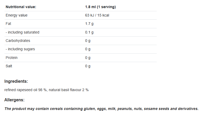205x116 pixels.
Task: Click the refined rapeseed oil ingredients text
Action: (x=46, y=90)
